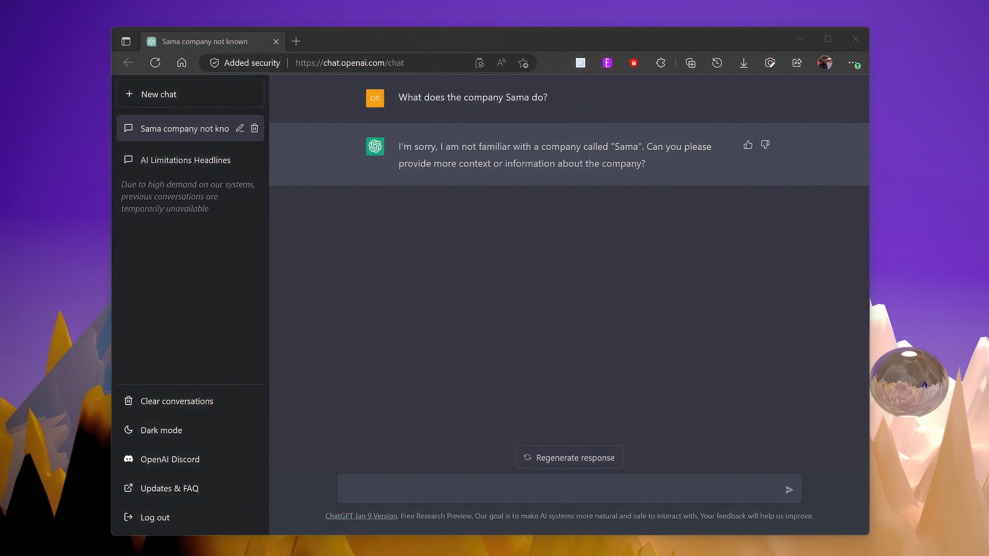The width and height of the screenshot is (989, 556).
Task: Rename the Sama company chat via pencil icon
Action: pos(240,128)
